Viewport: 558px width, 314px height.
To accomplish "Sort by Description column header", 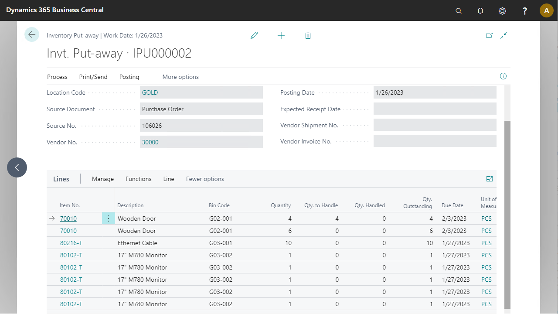I will click(x=130, y=205).
